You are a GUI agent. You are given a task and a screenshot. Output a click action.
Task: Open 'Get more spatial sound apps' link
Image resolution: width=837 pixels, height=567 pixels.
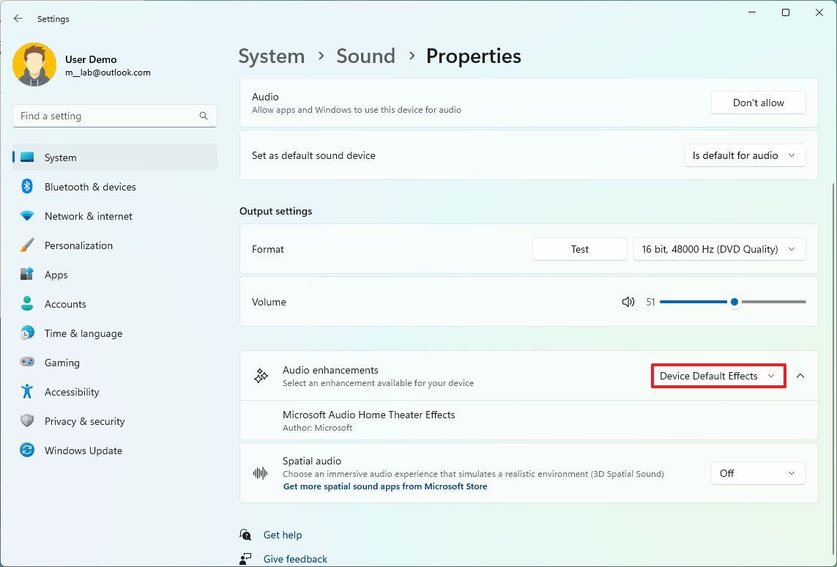[384, 486]
